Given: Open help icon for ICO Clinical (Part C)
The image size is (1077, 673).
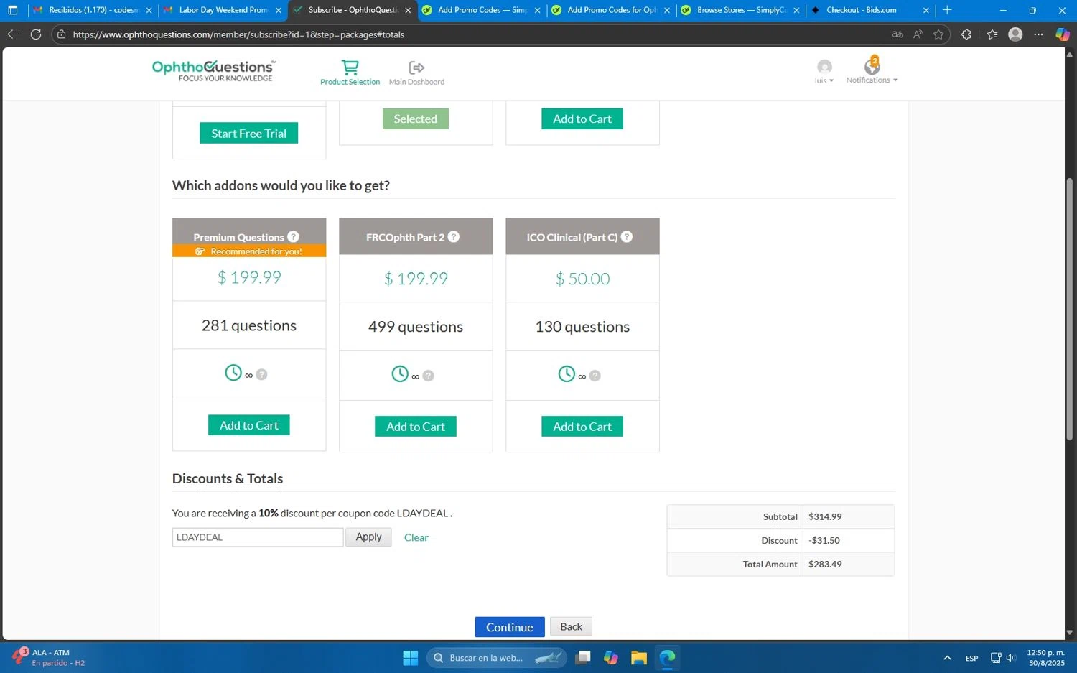Looking at the screenshot, I should pos(627,237).
